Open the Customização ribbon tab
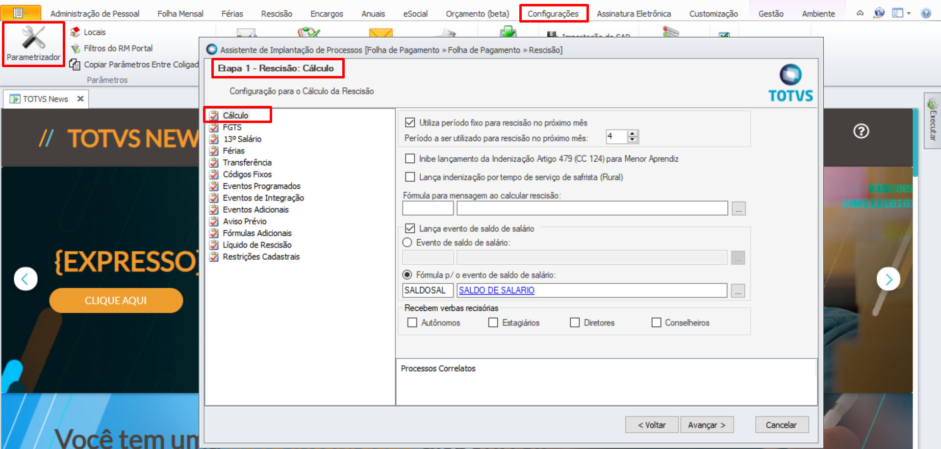This screenshot has height=449, width=941. pos(713,14)
